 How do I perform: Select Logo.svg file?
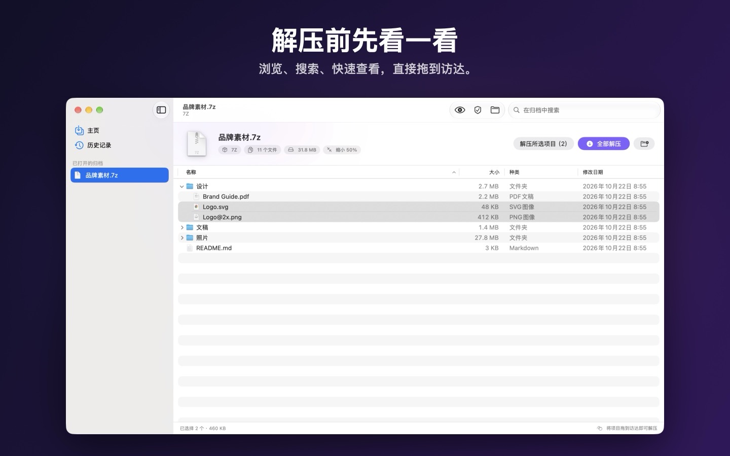pyautogui.click(x=419, y=207)
